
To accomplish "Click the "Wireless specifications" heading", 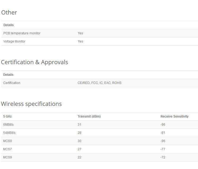I will click(31, 104).
